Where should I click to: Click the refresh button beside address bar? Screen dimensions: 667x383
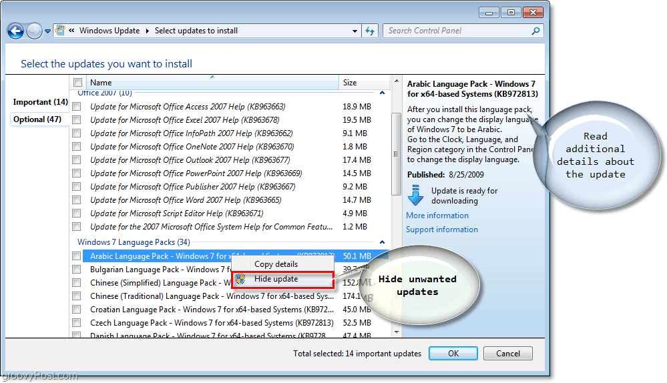tap(370, 31)
